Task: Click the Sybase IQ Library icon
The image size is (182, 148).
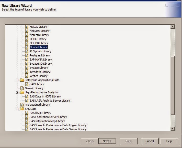Action: [x=27, y=64]
